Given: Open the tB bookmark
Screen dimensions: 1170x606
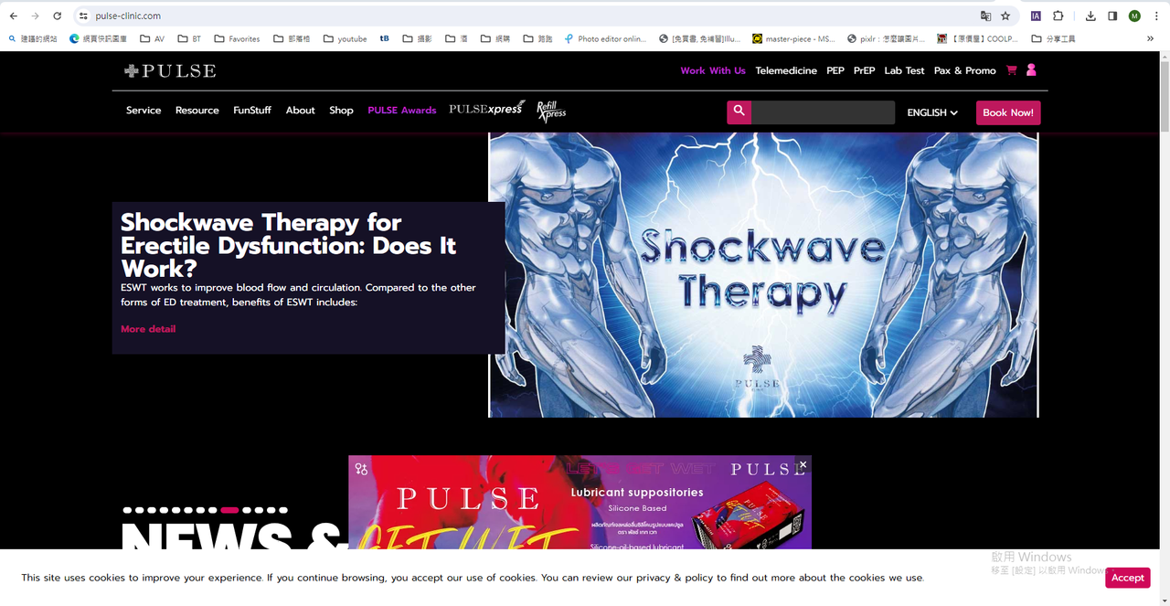Looking at the screenshot, I should [384, 38].
